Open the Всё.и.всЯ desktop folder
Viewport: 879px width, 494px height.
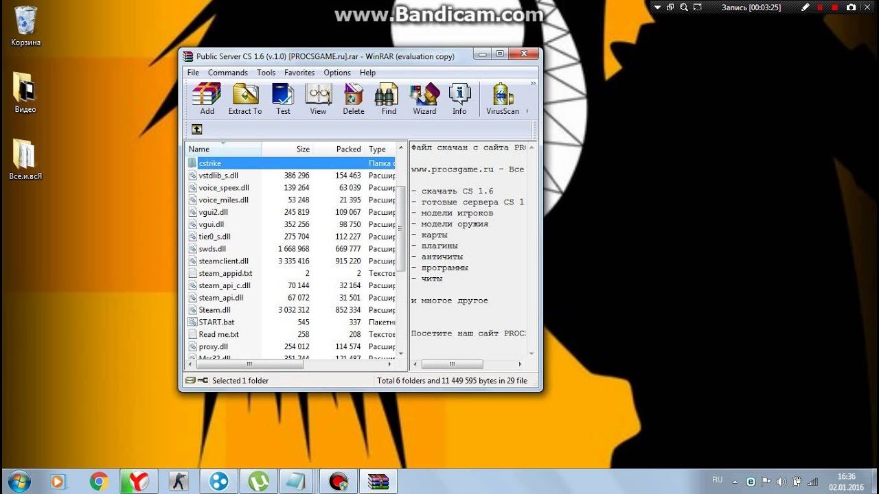(x=25, y=159)
